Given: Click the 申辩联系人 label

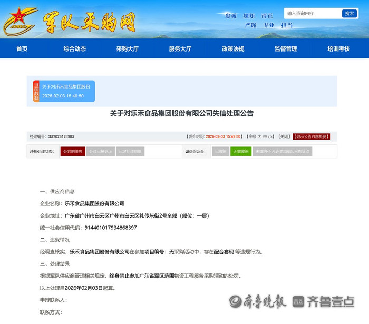Looking at the screenshot, I should coord(53,300).
